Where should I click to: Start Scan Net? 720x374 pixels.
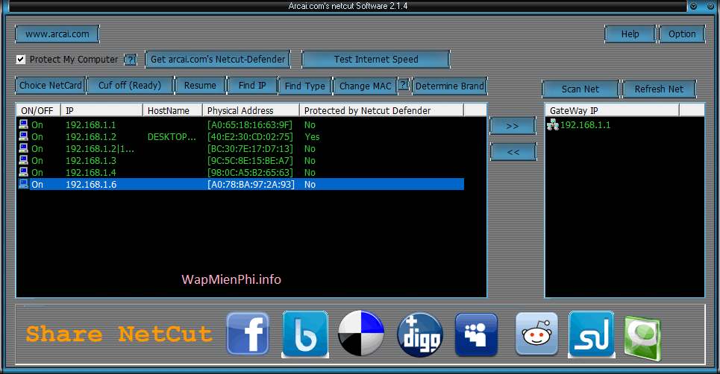click(580, 89)
